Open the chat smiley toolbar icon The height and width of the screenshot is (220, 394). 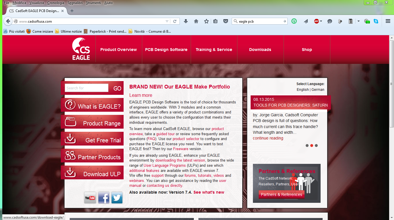(330, 21)
